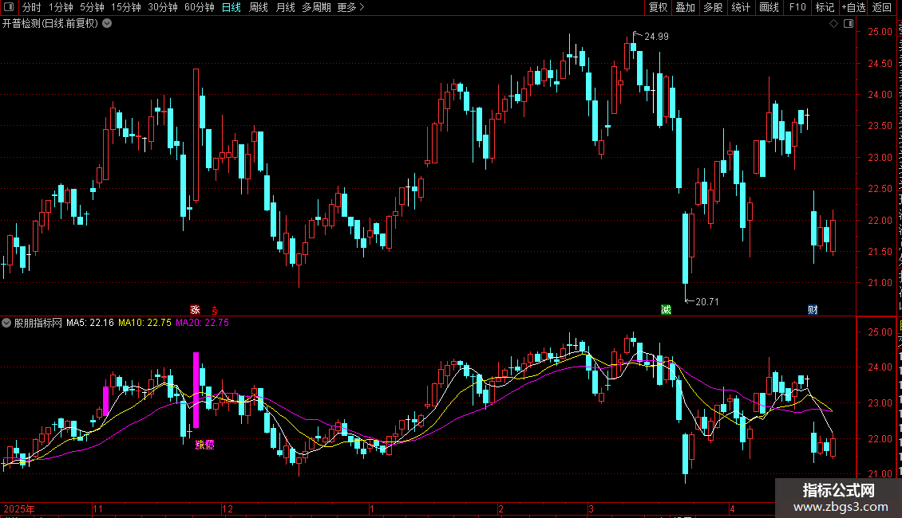Toggle the left sidebar panel icon

point(9,7)
